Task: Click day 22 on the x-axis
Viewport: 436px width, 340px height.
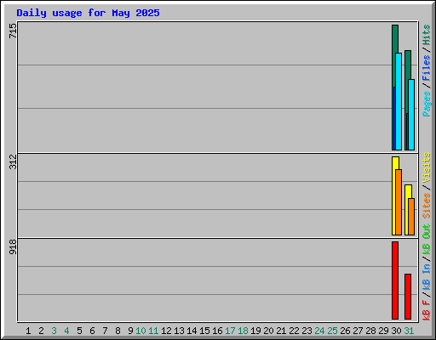Action: [294, 331]
